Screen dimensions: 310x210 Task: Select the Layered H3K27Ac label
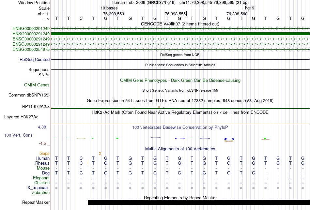click(x=21, y=117)
